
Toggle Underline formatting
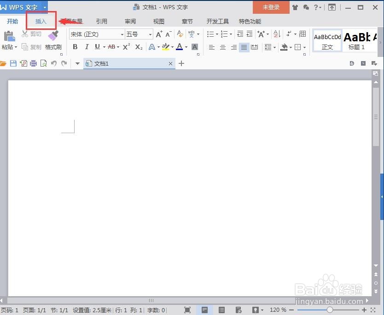[x=97, y=47]
